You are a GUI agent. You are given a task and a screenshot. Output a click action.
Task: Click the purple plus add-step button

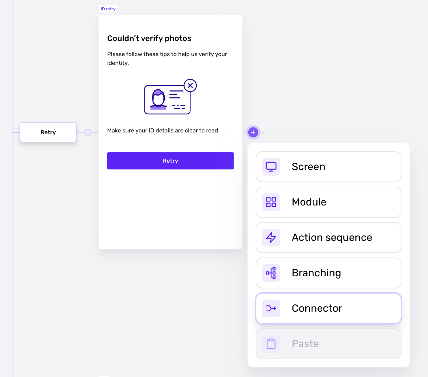tap(253, 132)
